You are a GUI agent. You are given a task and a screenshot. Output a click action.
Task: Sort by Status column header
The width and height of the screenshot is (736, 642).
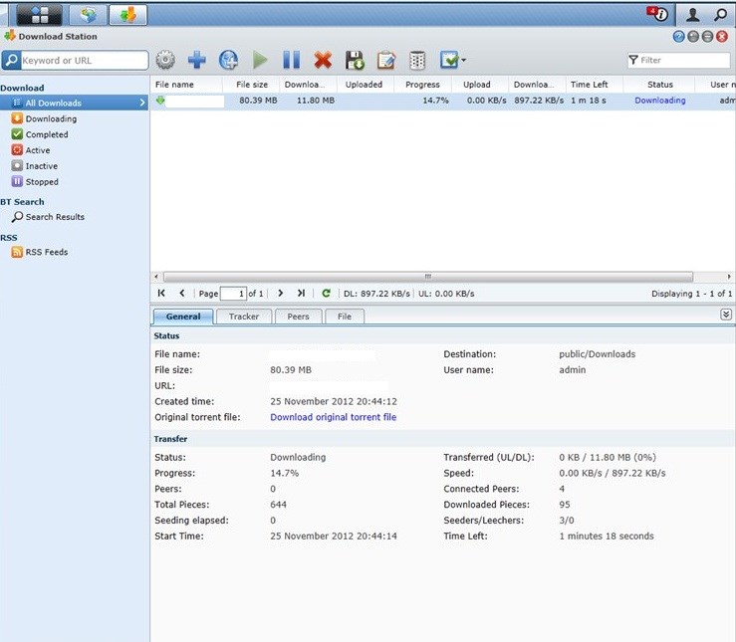[x=660, y=85]
